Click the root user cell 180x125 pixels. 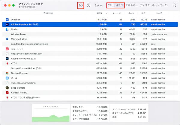pyautogui.click(x=153, y=44)
